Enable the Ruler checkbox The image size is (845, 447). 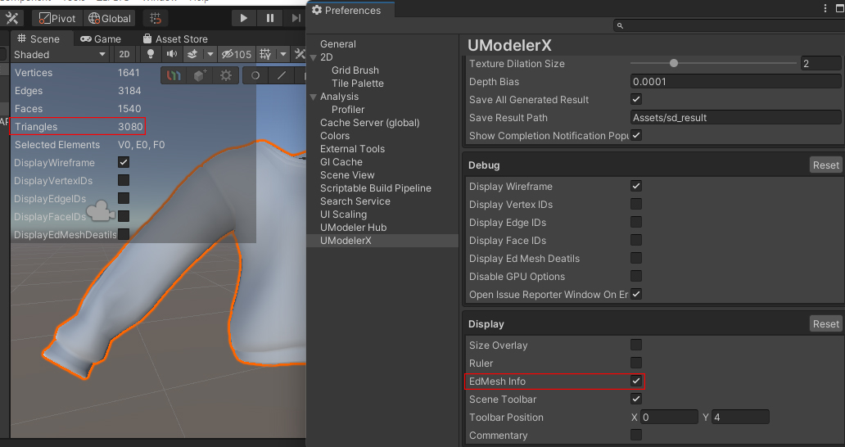point(636,363)
